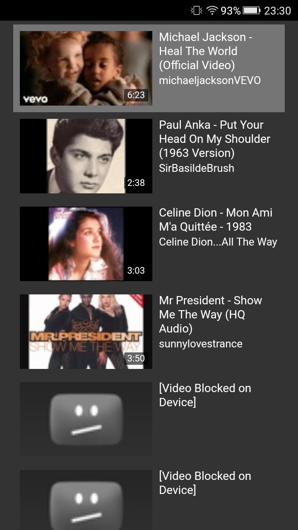Open the Mr President Show Me The Way thumbnail
The image size is (298, 530).
coord(86,332)
